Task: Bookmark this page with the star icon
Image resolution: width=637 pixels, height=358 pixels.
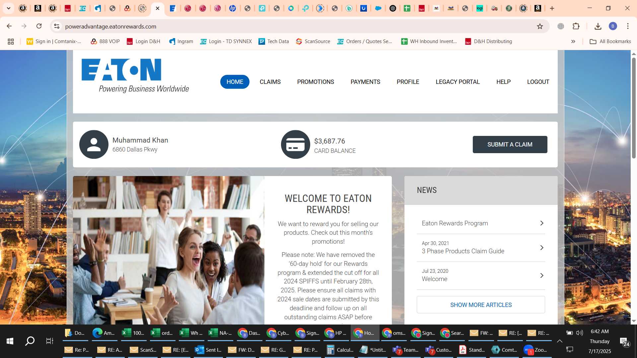Action: tap(540, 26)
